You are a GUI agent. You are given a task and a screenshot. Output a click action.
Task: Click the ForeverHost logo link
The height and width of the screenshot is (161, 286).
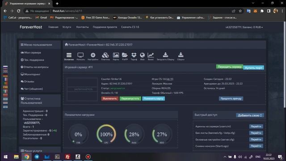tap(31, 27)
